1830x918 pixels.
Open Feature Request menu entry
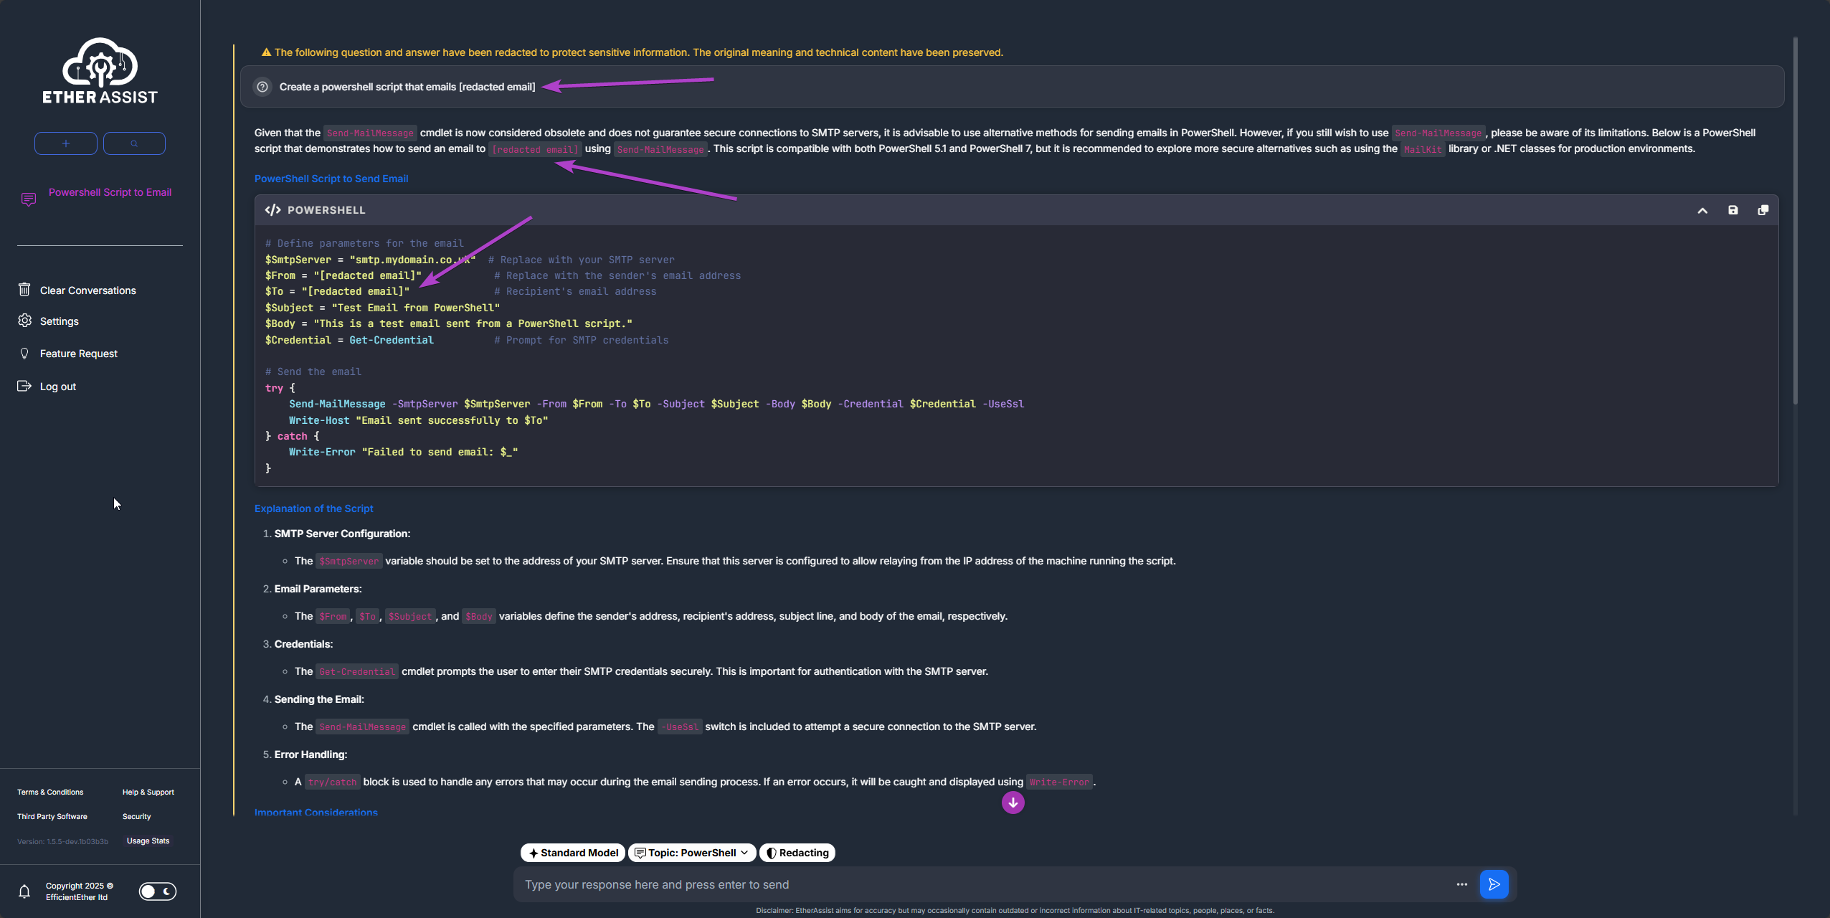79,354
